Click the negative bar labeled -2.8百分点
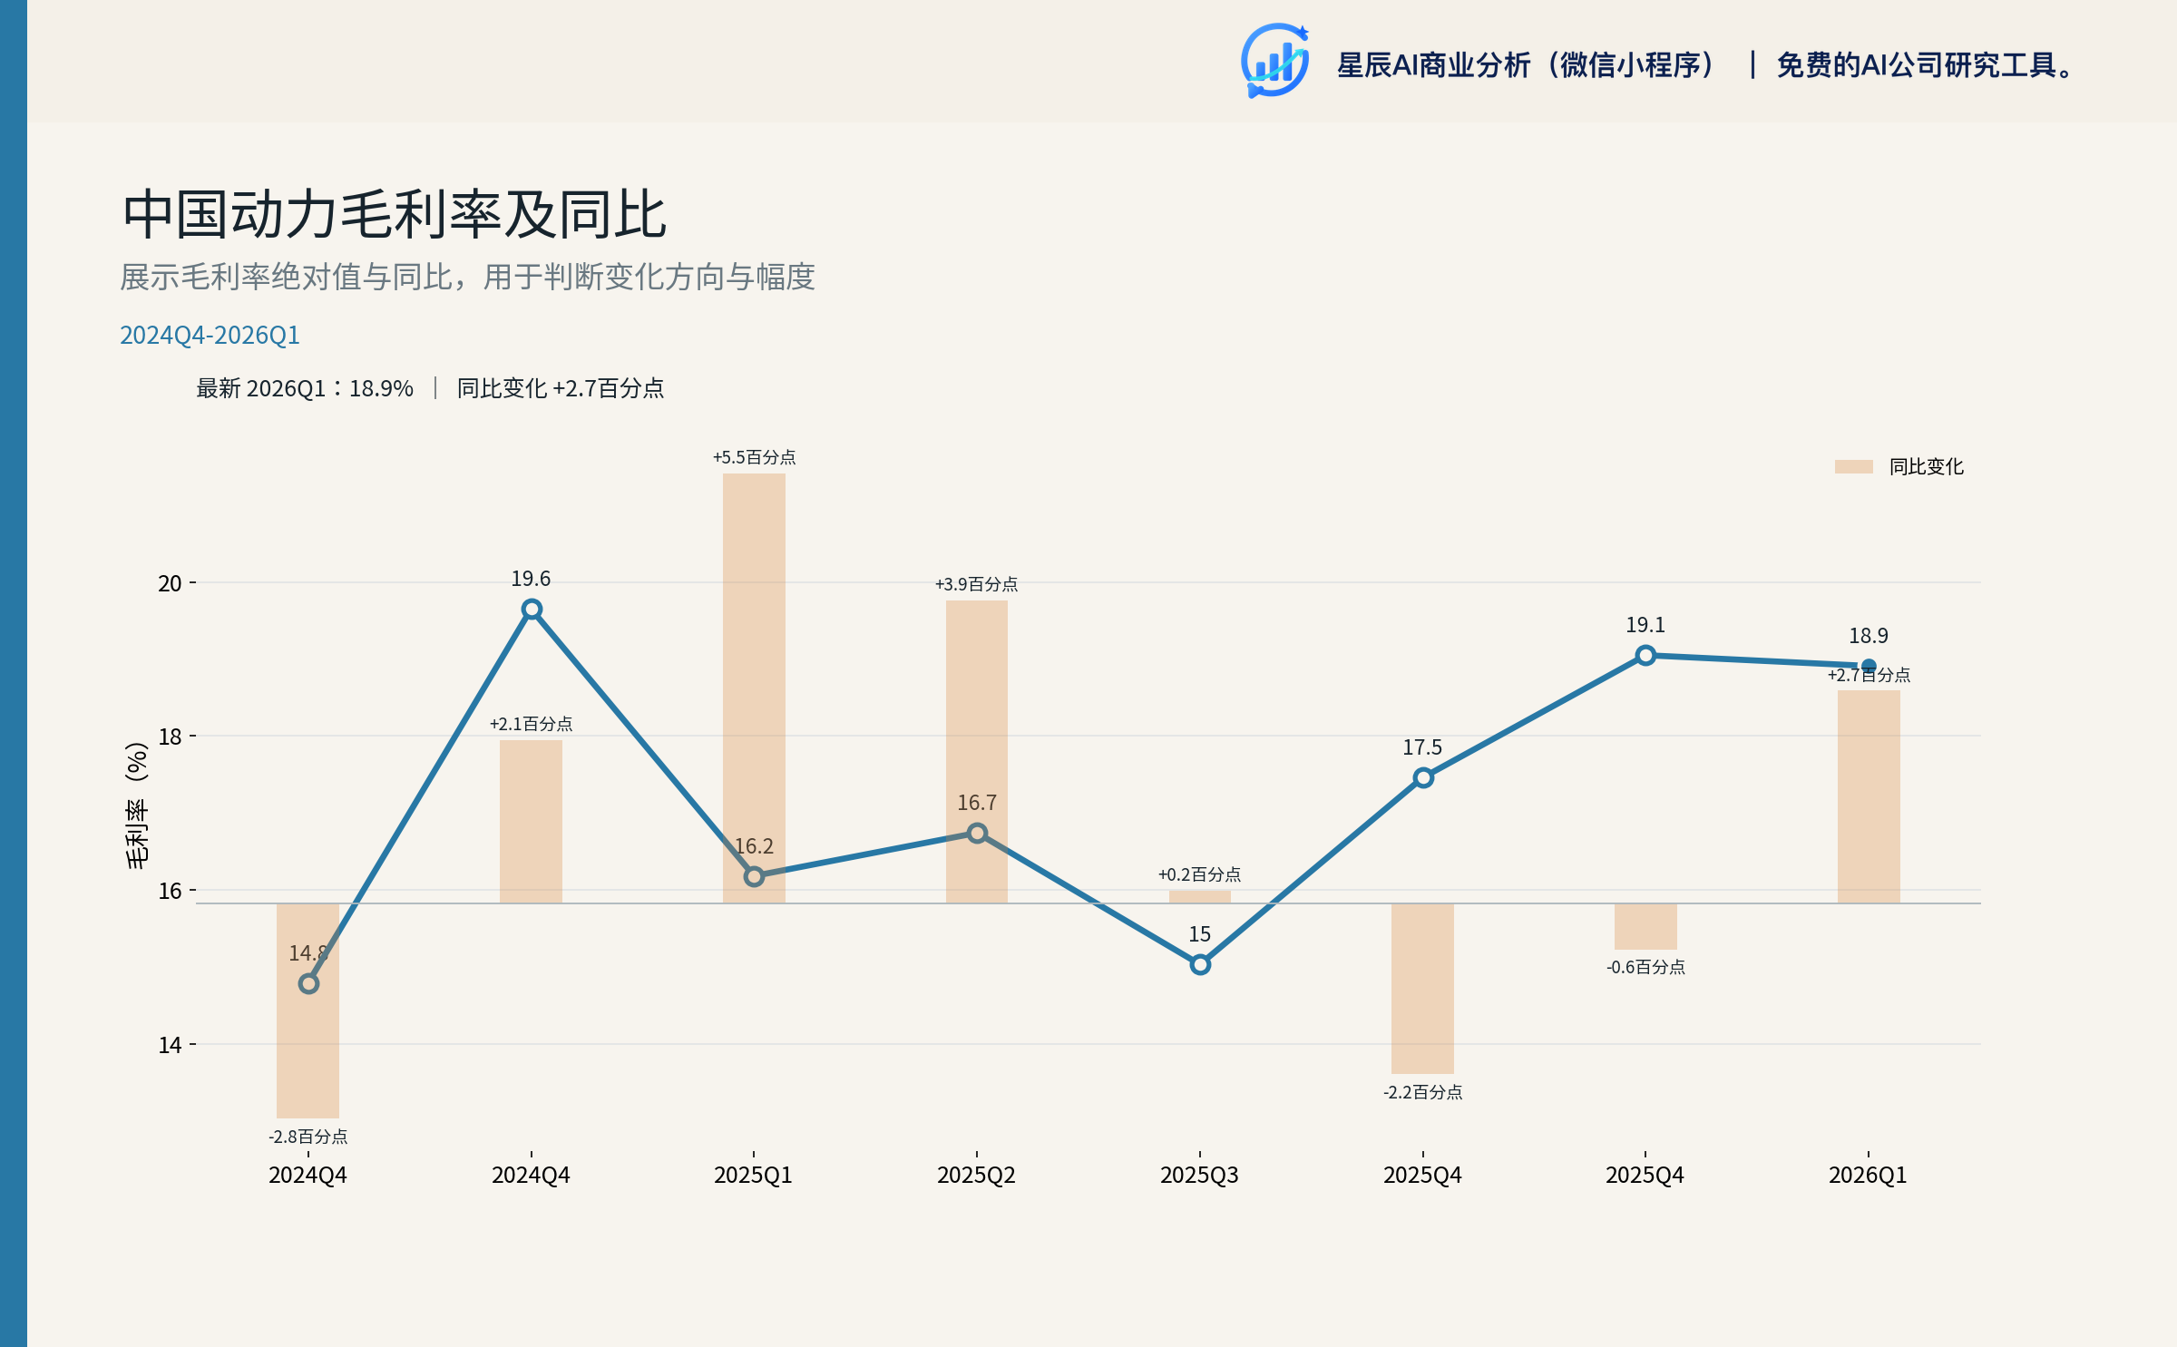2177x1347 pixels. pos(308,1010)
